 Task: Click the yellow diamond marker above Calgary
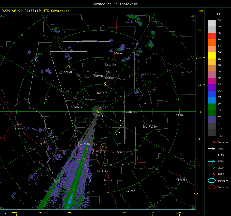point(101,148)
